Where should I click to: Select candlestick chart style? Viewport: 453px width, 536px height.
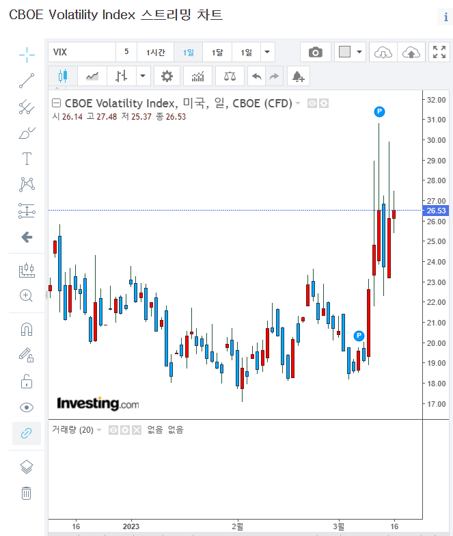63,76
